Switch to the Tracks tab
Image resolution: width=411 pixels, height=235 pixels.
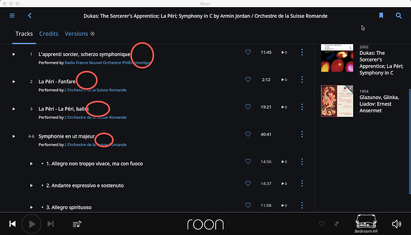(x=24, y=33)
